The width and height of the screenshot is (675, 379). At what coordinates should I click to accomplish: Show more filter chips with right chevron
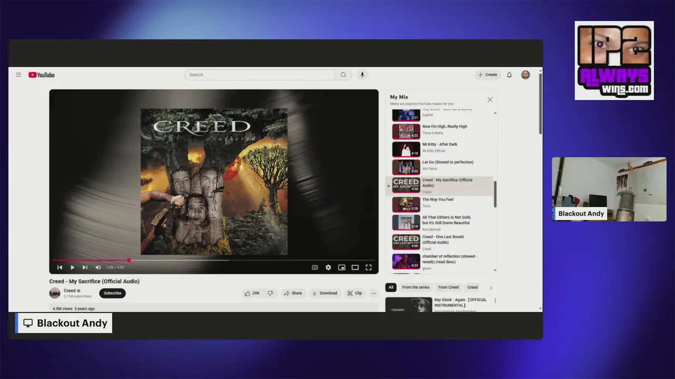pos(490,288)
